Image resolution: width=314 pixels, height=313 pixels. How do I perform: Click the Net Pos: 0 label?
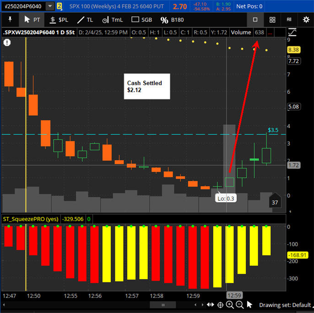[x=249, y=6]
